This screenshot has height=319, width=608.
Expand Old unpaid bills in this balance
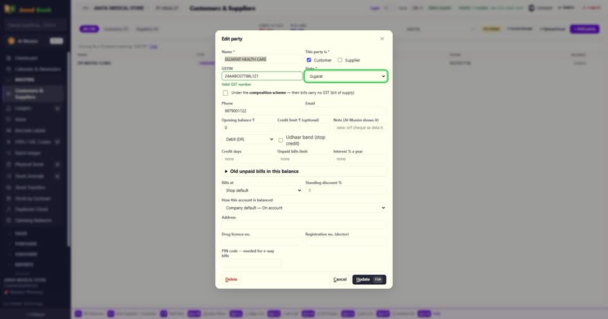[303, 172]
